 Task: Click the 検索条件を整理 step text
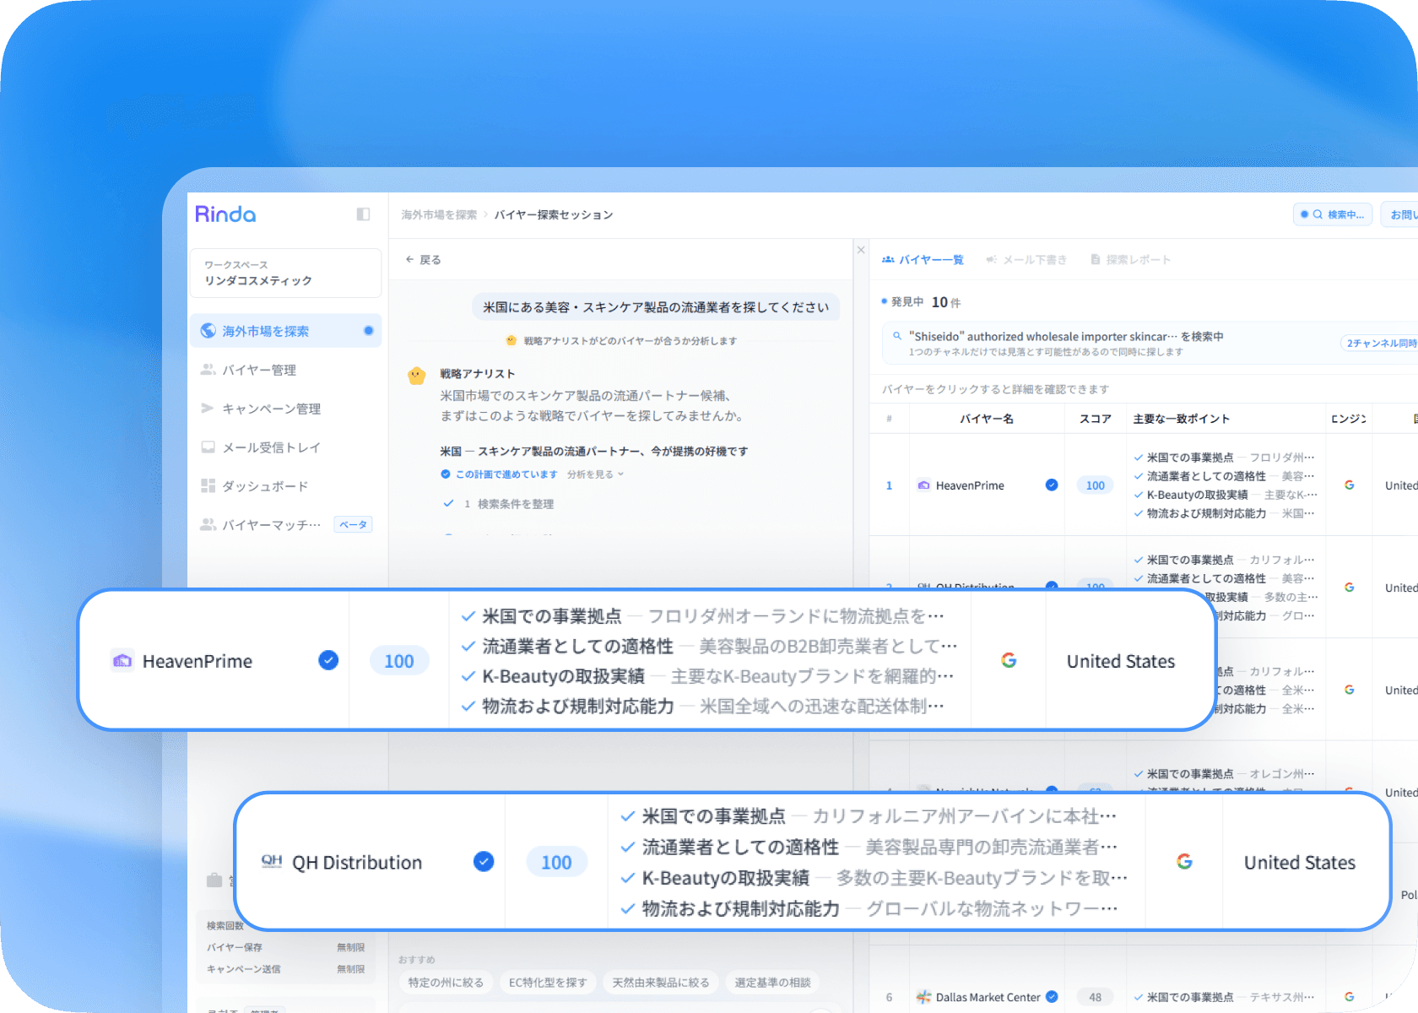(x=516, y=504)
